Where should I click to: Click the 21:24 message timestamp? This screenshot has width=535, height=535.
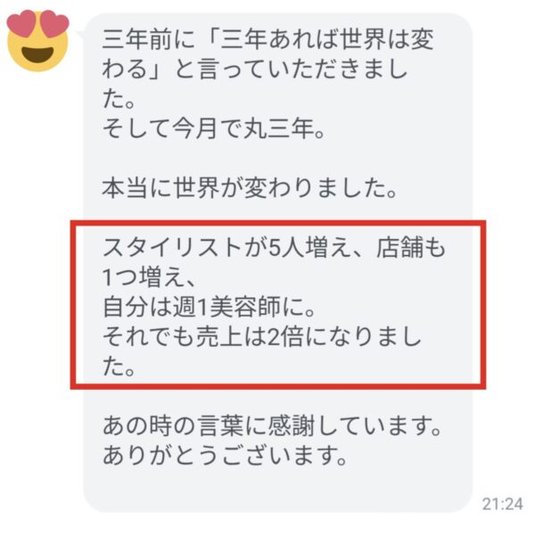coord(503,504)
